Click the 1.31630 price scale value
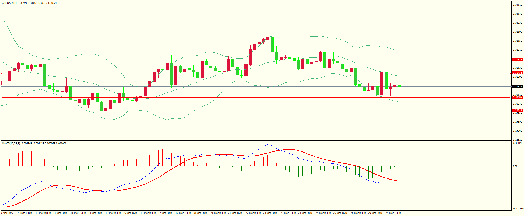Screen dimensions: 524x216 517,68
